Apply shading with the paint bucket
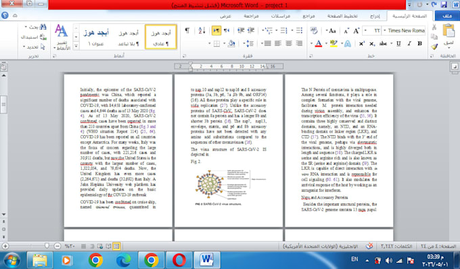460x269 pixels. pos(232,44)
